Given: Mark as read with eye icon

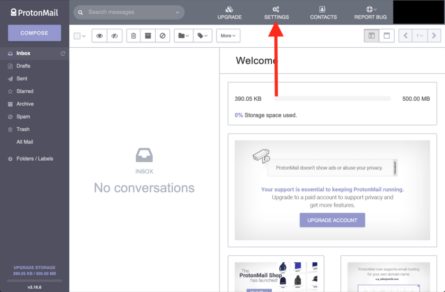Looking at the screenshot, I should tap(100, 36).
